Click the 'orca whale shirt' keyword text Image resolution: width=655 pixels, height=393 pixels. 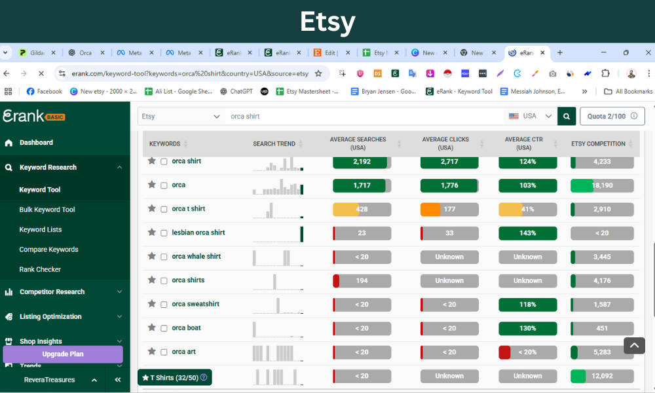pyautogui.click(x=196, y=256)
